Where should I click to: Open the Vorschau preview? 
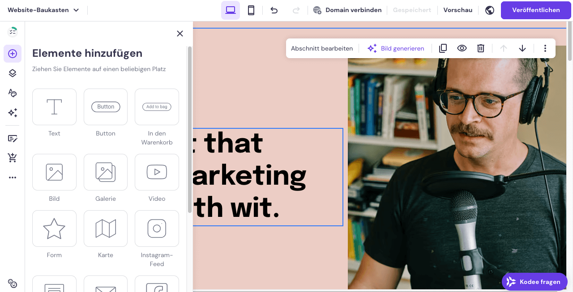[458, 10]
